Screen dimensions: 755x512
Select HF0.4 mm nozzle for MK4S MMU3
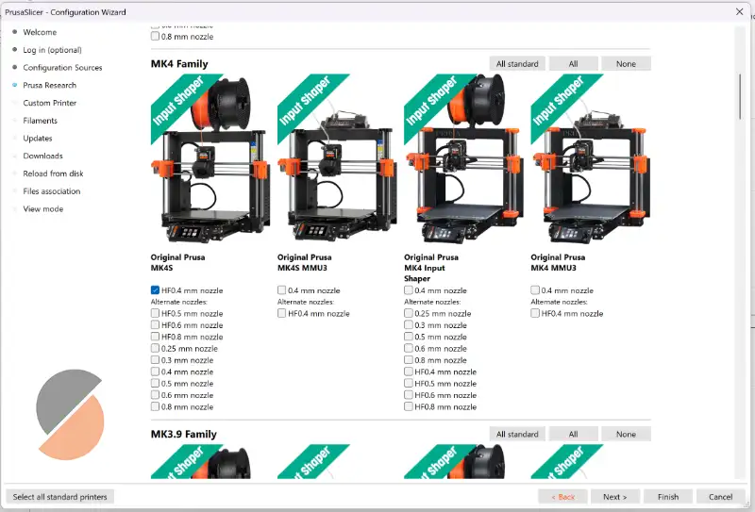point(281,313)
